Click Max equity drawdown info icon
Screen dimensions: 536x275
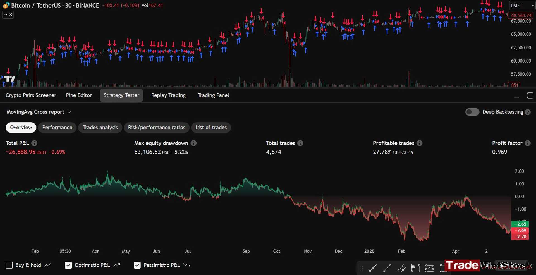point(193,143)
